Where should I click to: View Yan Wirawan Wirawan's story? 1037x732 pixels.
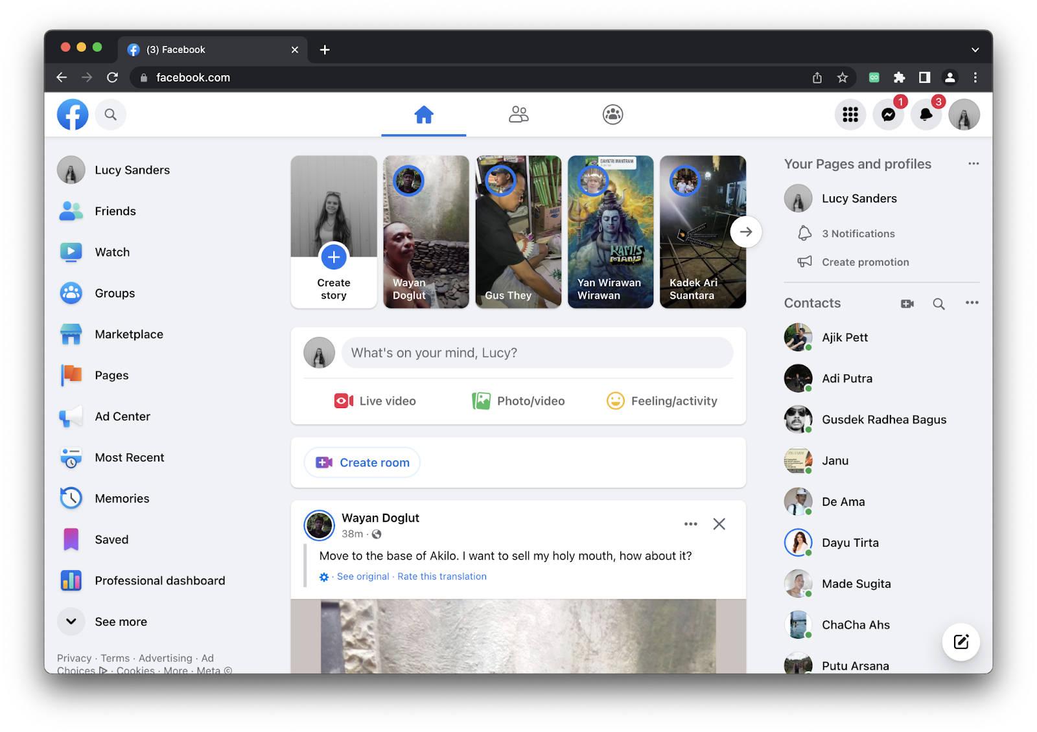[611, 232]
